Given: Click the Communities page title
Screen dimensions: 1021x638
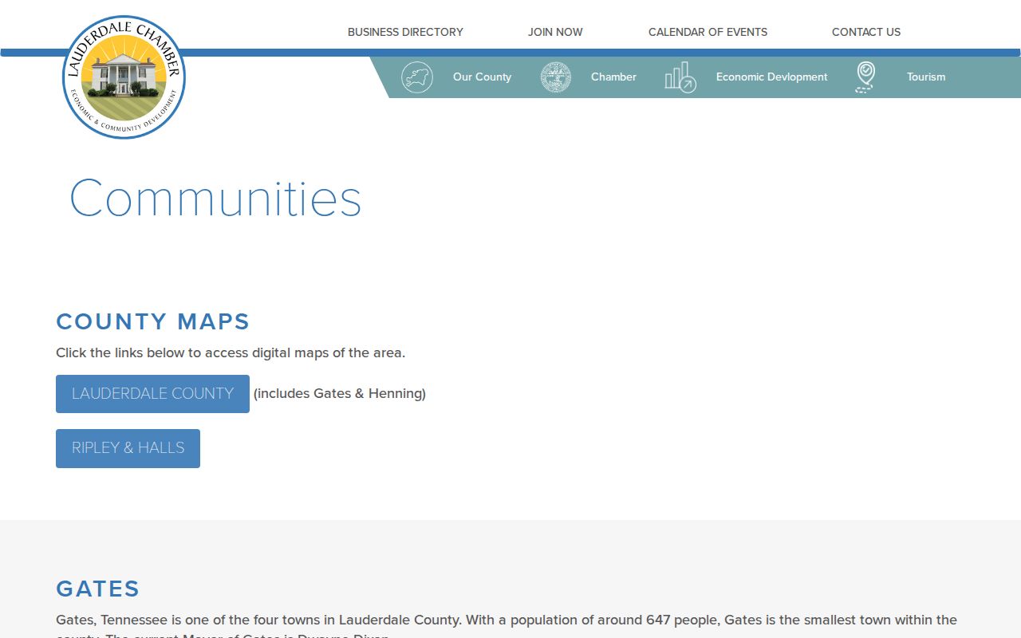Looking at the screenshot, I should [x=215, y=198].
